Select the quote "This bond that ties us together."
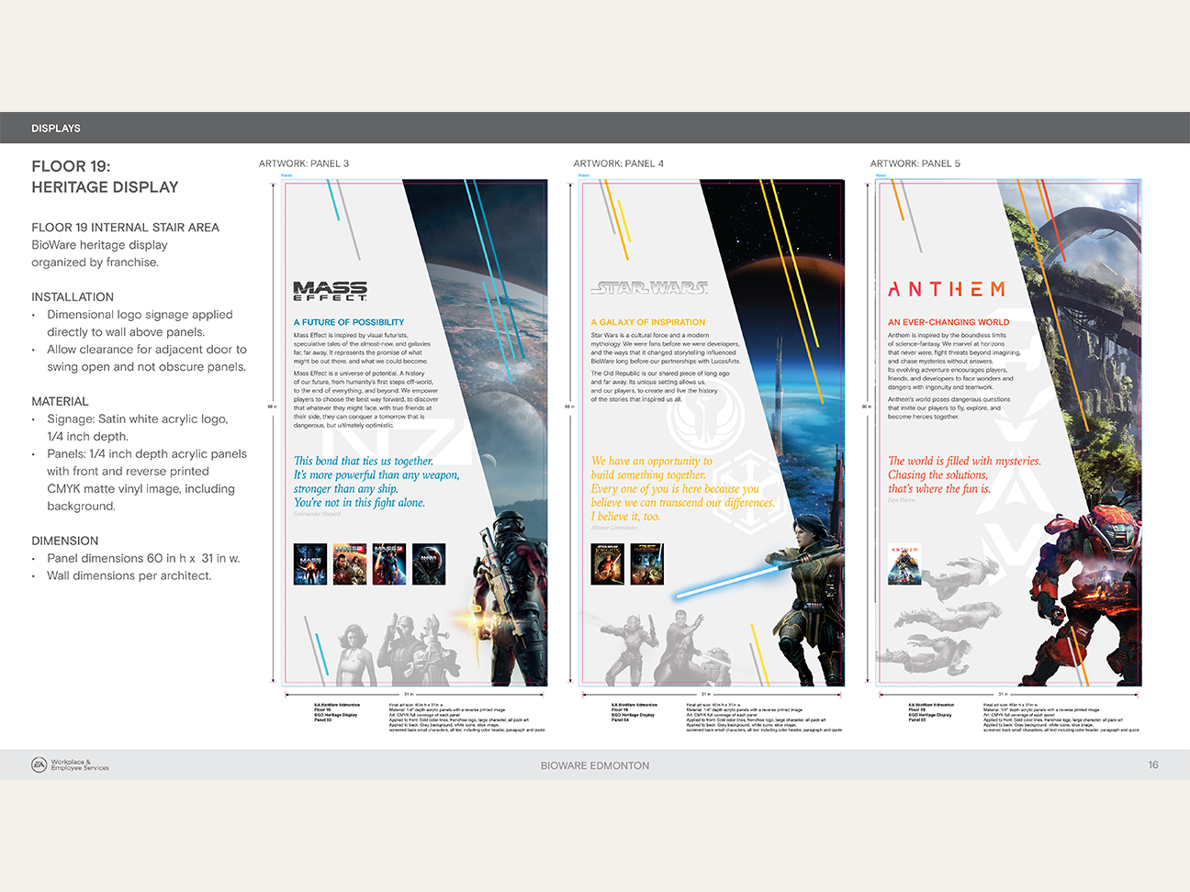Screen dimensions: 1190x892 (364, 462)
